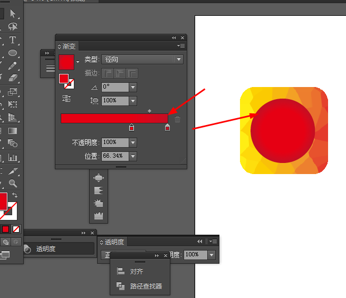Image resolution: width=346 pixels, height=298 pixels.
Task: Select the Zoom magnifier tool
Action: [13, 183]
